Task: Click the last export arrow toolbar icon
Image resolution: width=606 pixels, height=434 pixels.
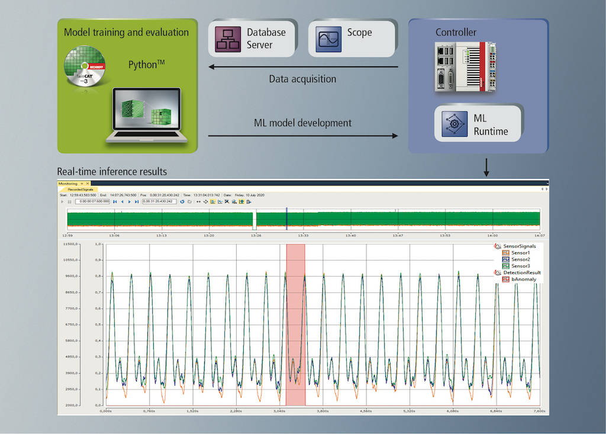Action: coord(249,201)
